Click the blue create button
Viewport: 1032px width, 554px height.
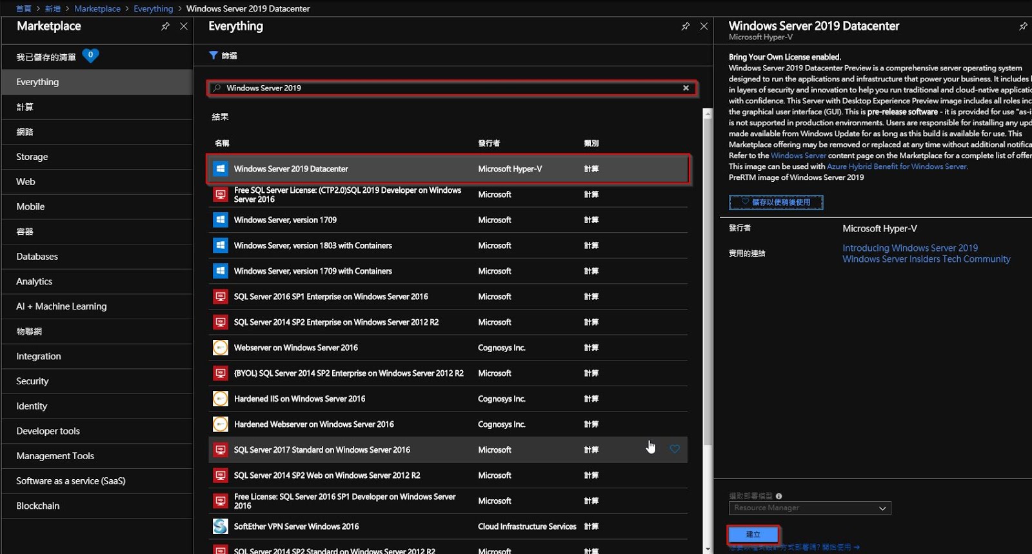[753, 535]
